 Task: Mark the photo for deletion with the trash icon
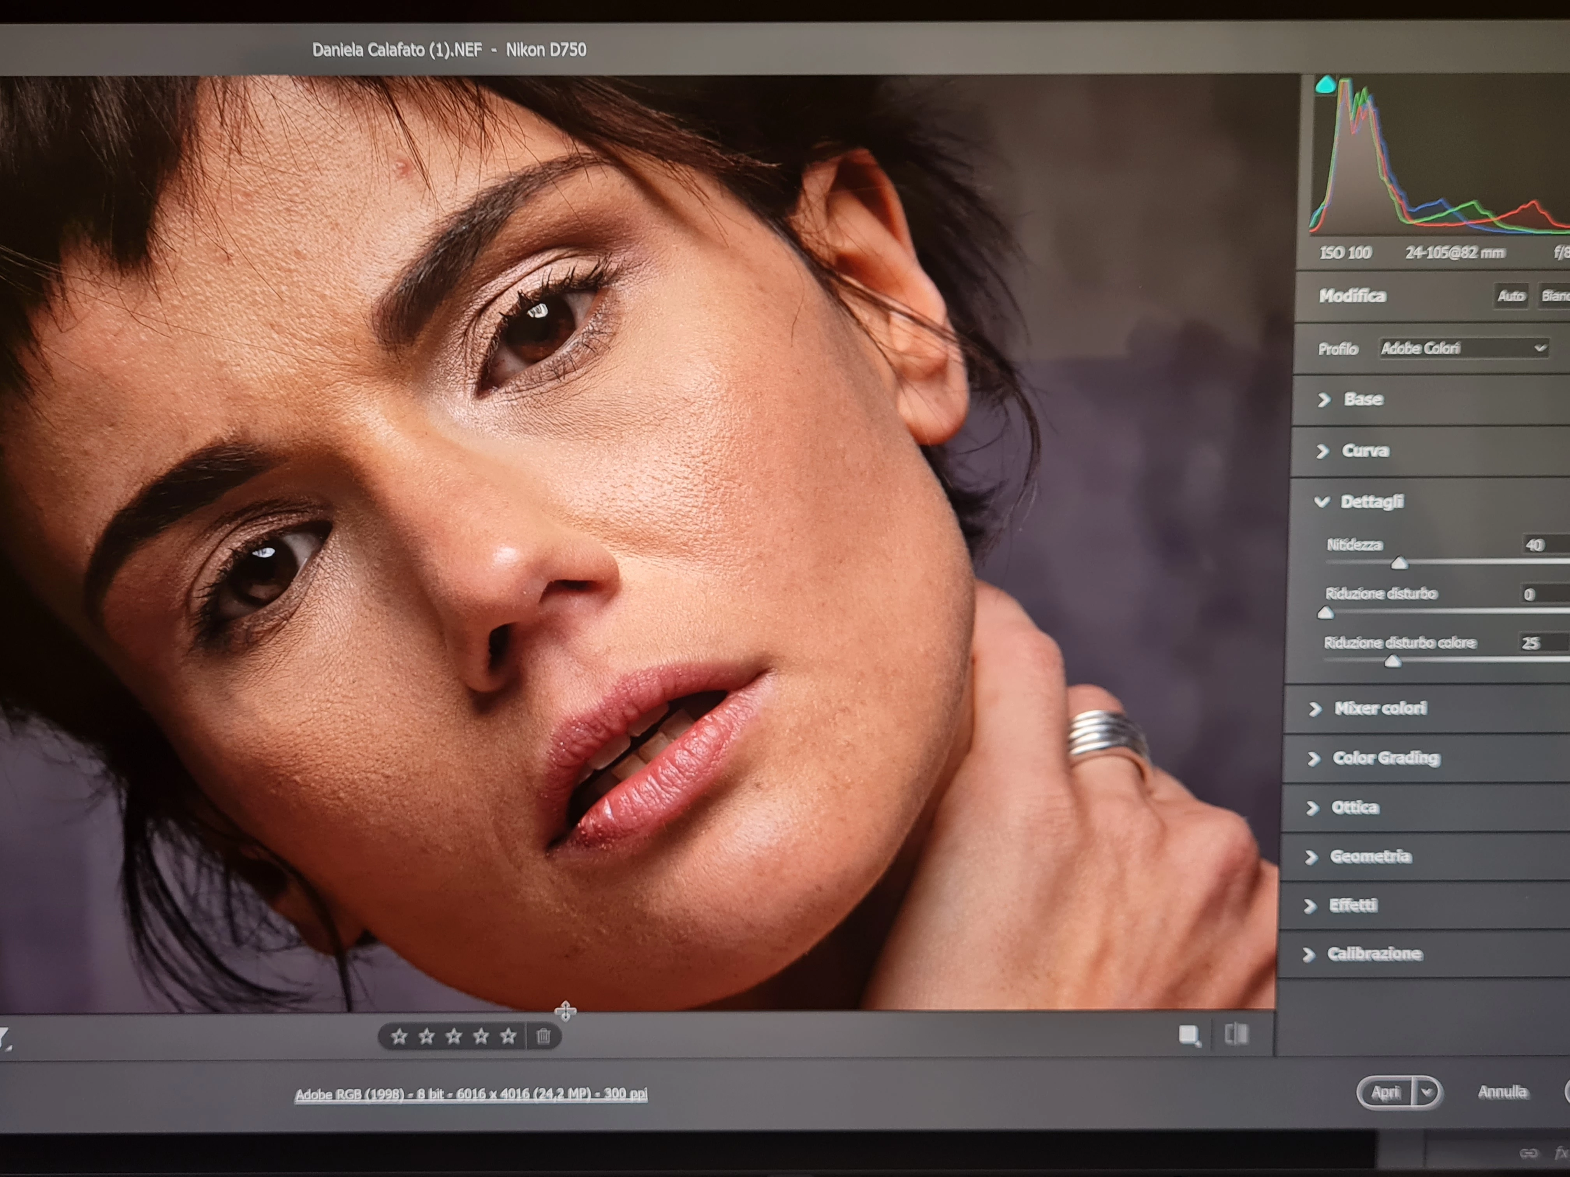pos(544,1036)
